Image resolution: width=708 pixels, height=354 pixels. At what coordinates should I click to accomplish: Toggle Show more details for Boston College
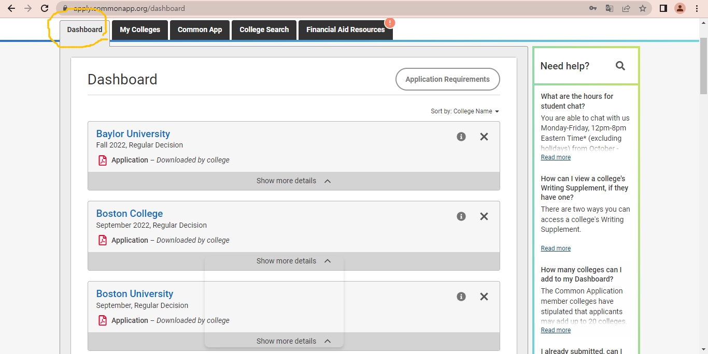point(294,261)
